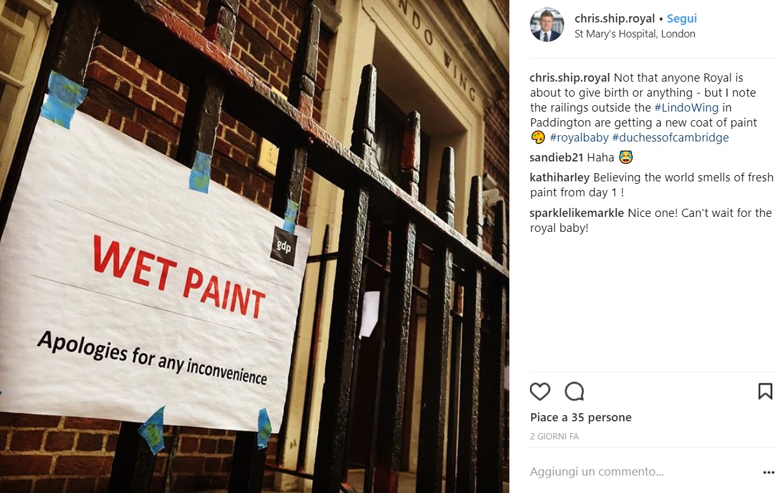
Task: Open post timestamp '2 GIORNI FA'
Action: [554, 437]
